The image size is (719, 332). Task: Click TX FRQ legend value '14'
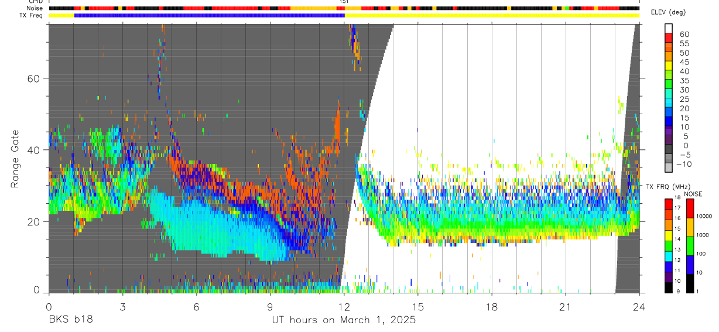(x=677, y=239)
